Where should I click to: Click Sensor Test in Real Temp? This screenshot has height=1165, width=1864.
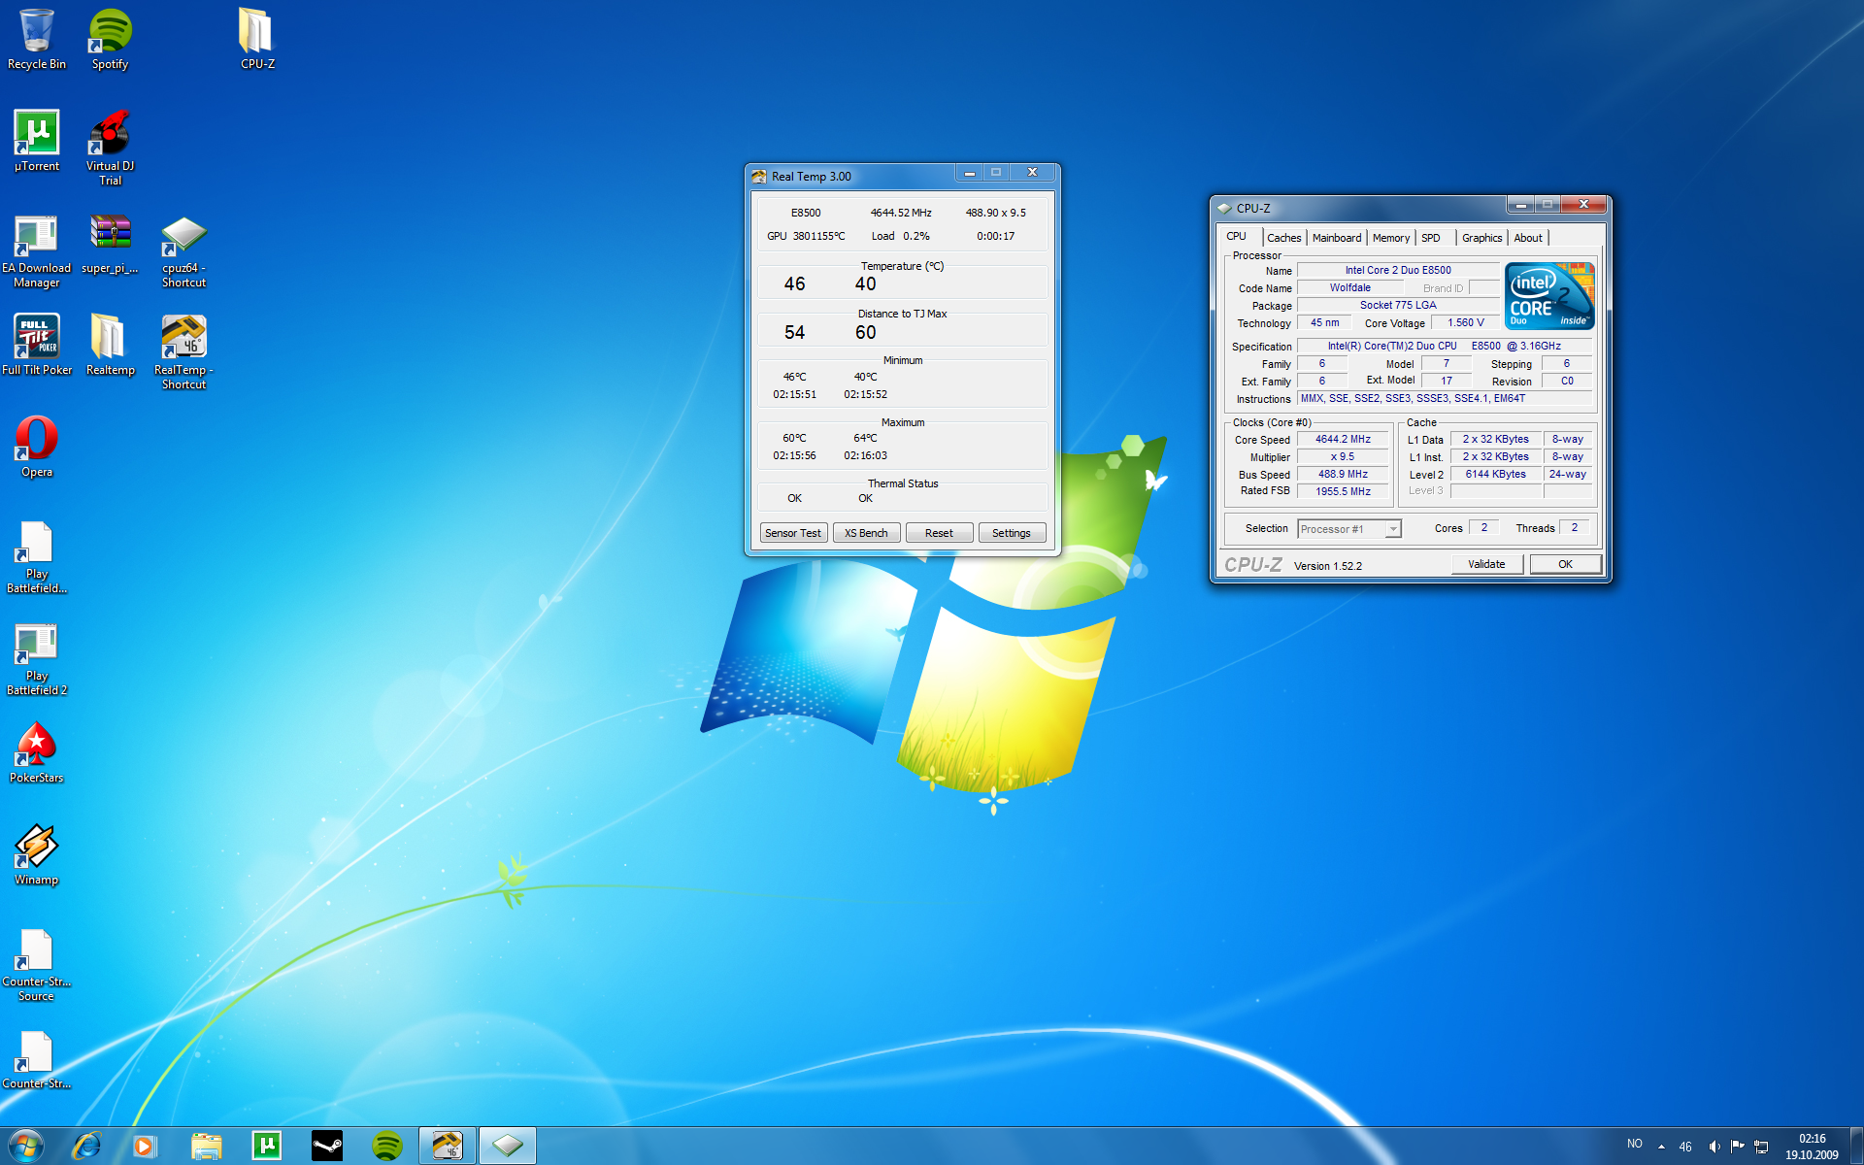pyautogui.click(x=793, y=533)
